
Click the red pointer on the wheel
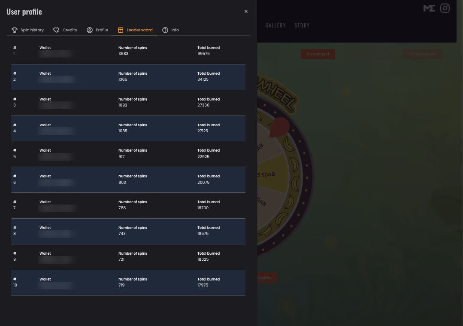tap(279, 127)
